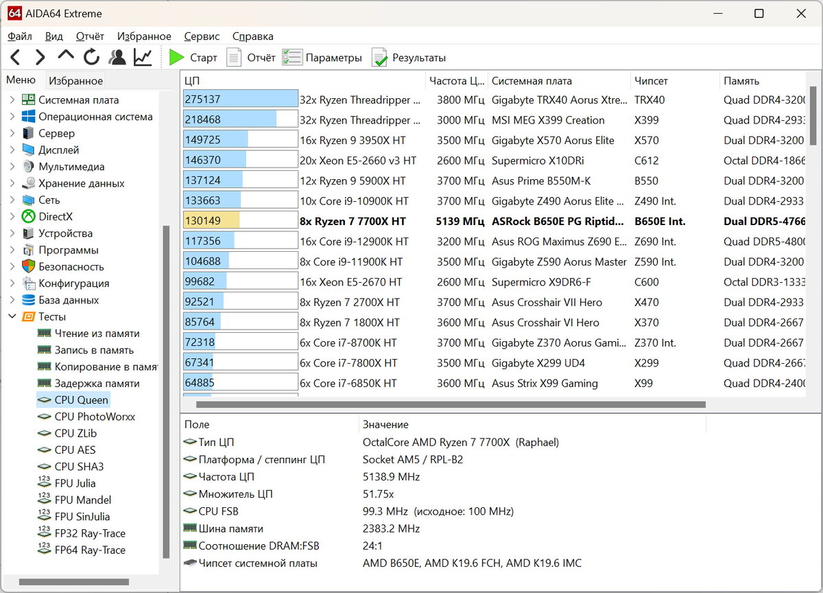Open the Файл menu

click(20, 36)
